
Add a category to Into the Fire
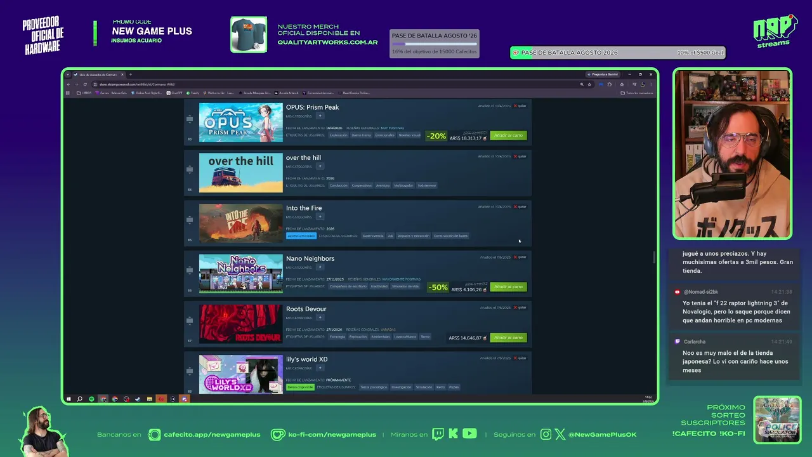click(320, 217)
